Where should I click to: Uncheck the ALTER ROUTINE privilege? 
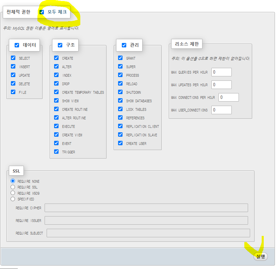(x=56, y=117)
